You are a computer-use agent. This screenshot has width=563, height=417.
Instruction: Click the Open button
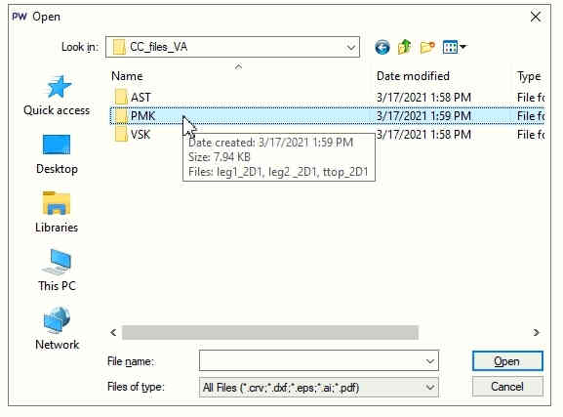(507, 361)
